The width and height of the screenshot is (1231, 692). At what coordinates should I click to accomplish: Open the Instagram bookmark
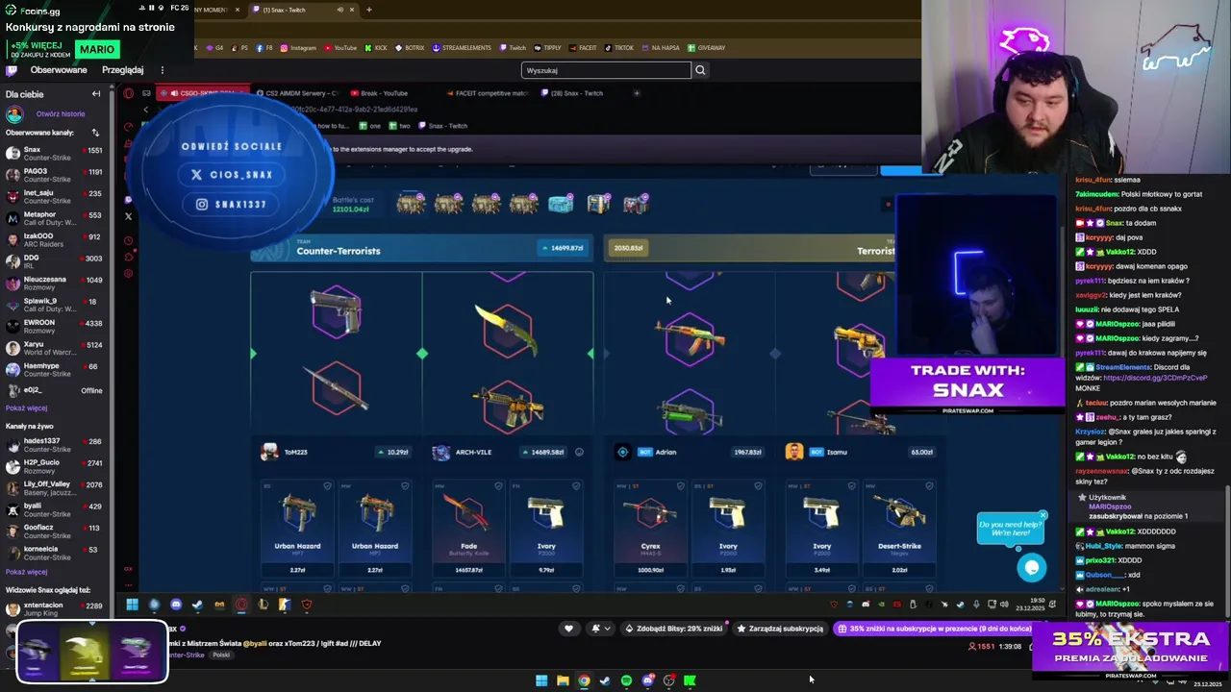tap(298, 48)
